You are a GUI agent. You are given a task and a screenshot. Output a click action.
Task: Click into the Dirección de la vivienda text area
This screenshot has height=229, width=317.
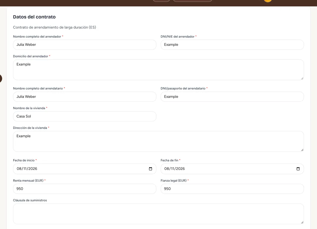coord(158,141)
